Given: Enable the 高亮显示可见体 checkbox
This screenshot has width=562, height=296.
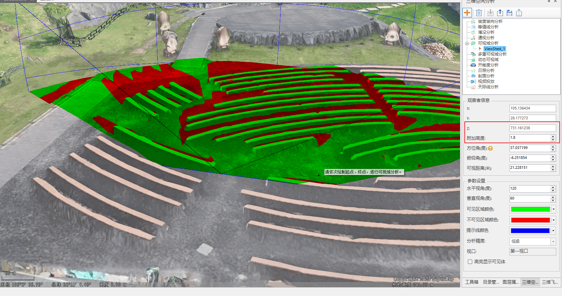Looking at the screenshot, I should (470, 262).
